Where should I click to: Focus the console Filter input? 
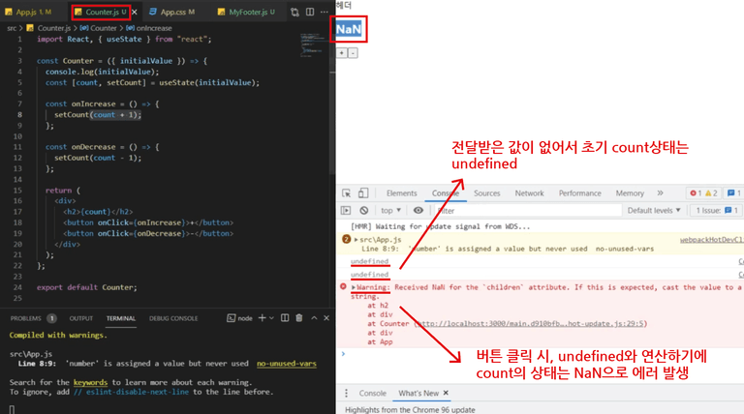point(528,210)
